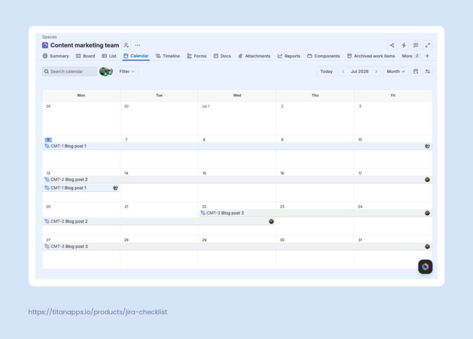Click in the Search calendar field
Screen dimensions: 473x339
(x=69, y=72)
